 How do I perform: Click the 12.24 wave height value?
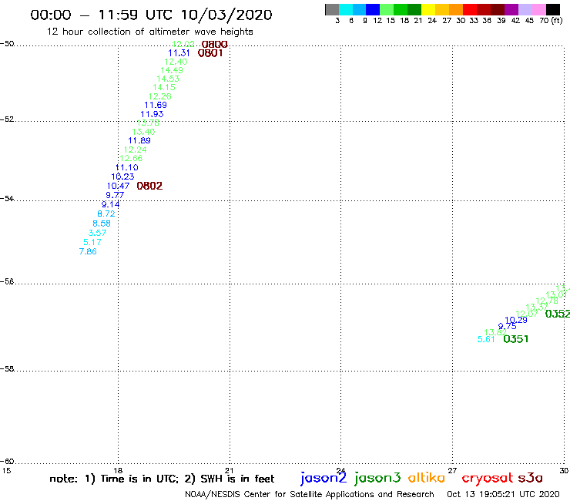pos(136,150)
